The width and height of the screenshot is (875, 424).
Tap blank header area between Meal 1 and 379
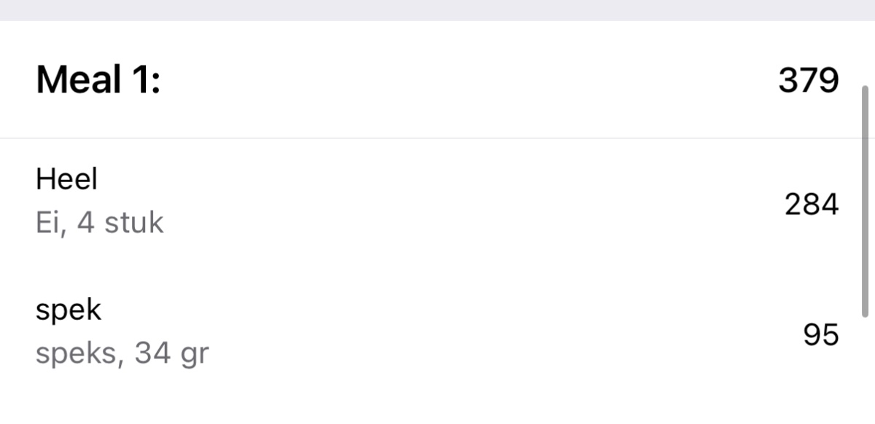pyautogui.click(x=467, y=80)
